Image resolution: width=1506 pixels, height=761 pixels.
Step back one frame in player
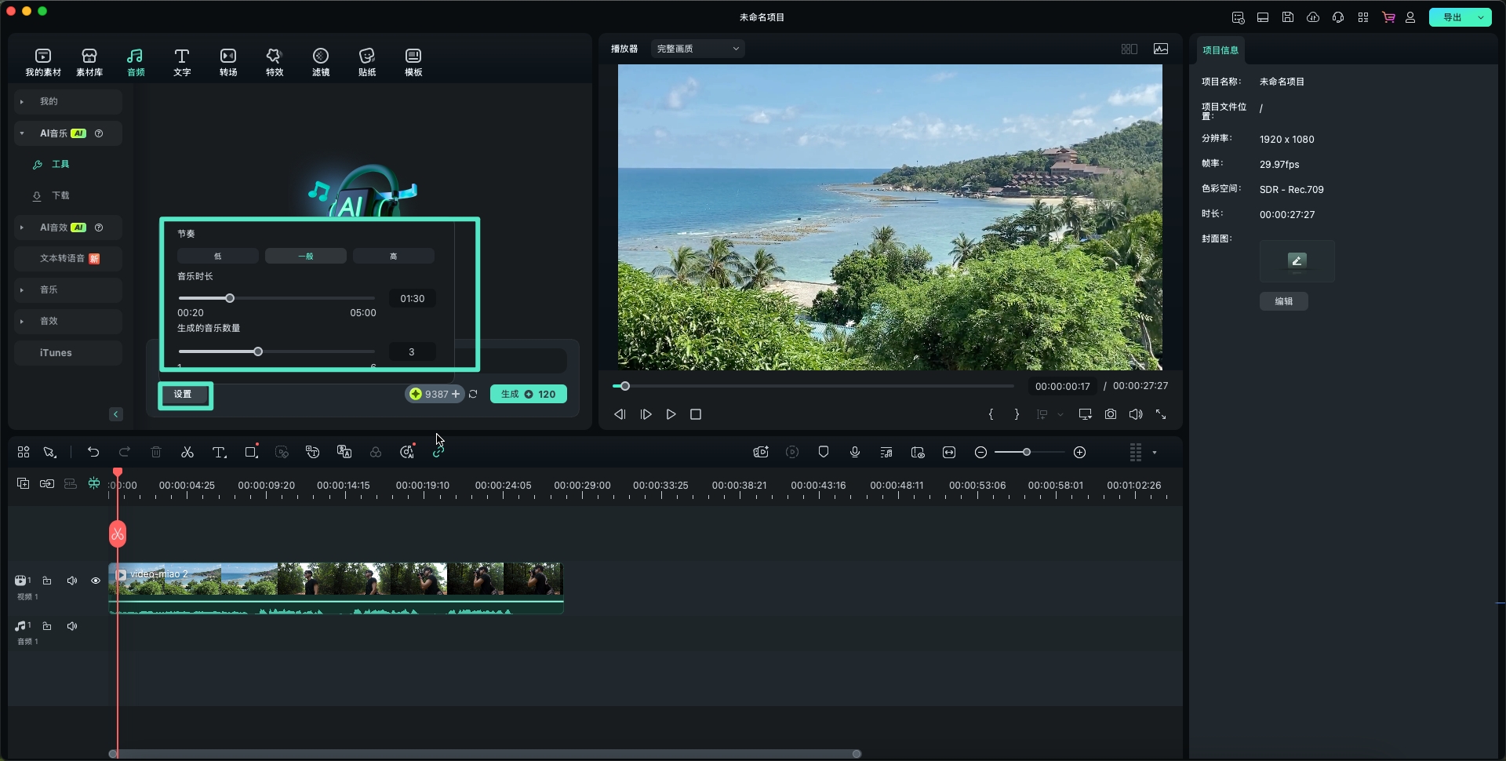pyautogui.click(x=620, y=414)
